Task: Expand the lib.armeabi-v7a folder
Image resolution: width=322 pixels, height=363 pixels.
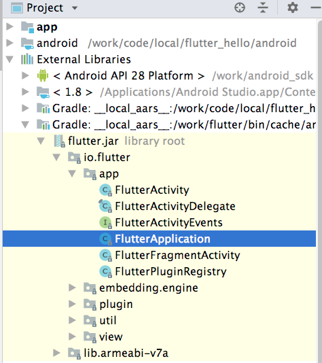Action: [56, 353]
